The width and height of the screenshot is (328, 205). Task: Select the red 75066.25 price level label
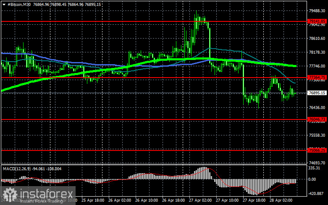tap(317, 150)
